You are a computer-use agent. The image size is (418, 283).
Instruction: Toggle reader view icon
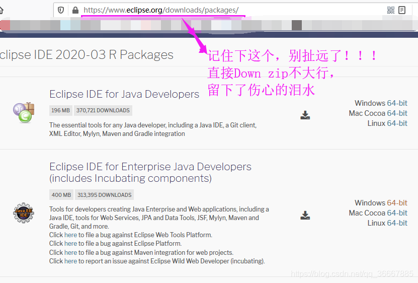402,10
